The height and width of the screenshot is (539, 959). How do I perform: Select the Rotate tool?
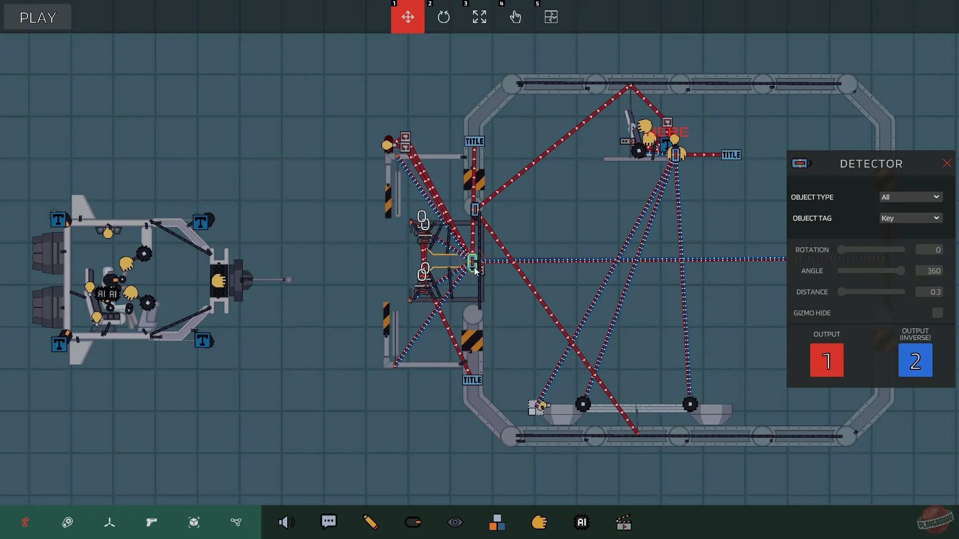pos(444,17)
